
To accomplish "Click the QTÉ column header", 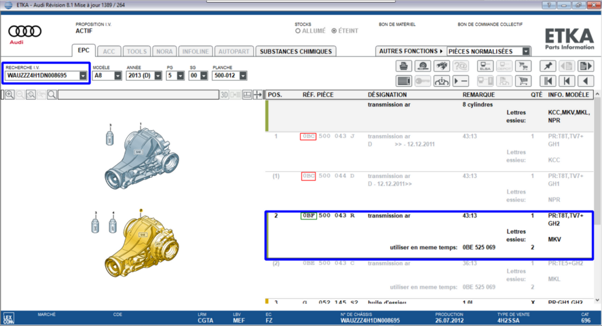I will [x=536, y=95].
